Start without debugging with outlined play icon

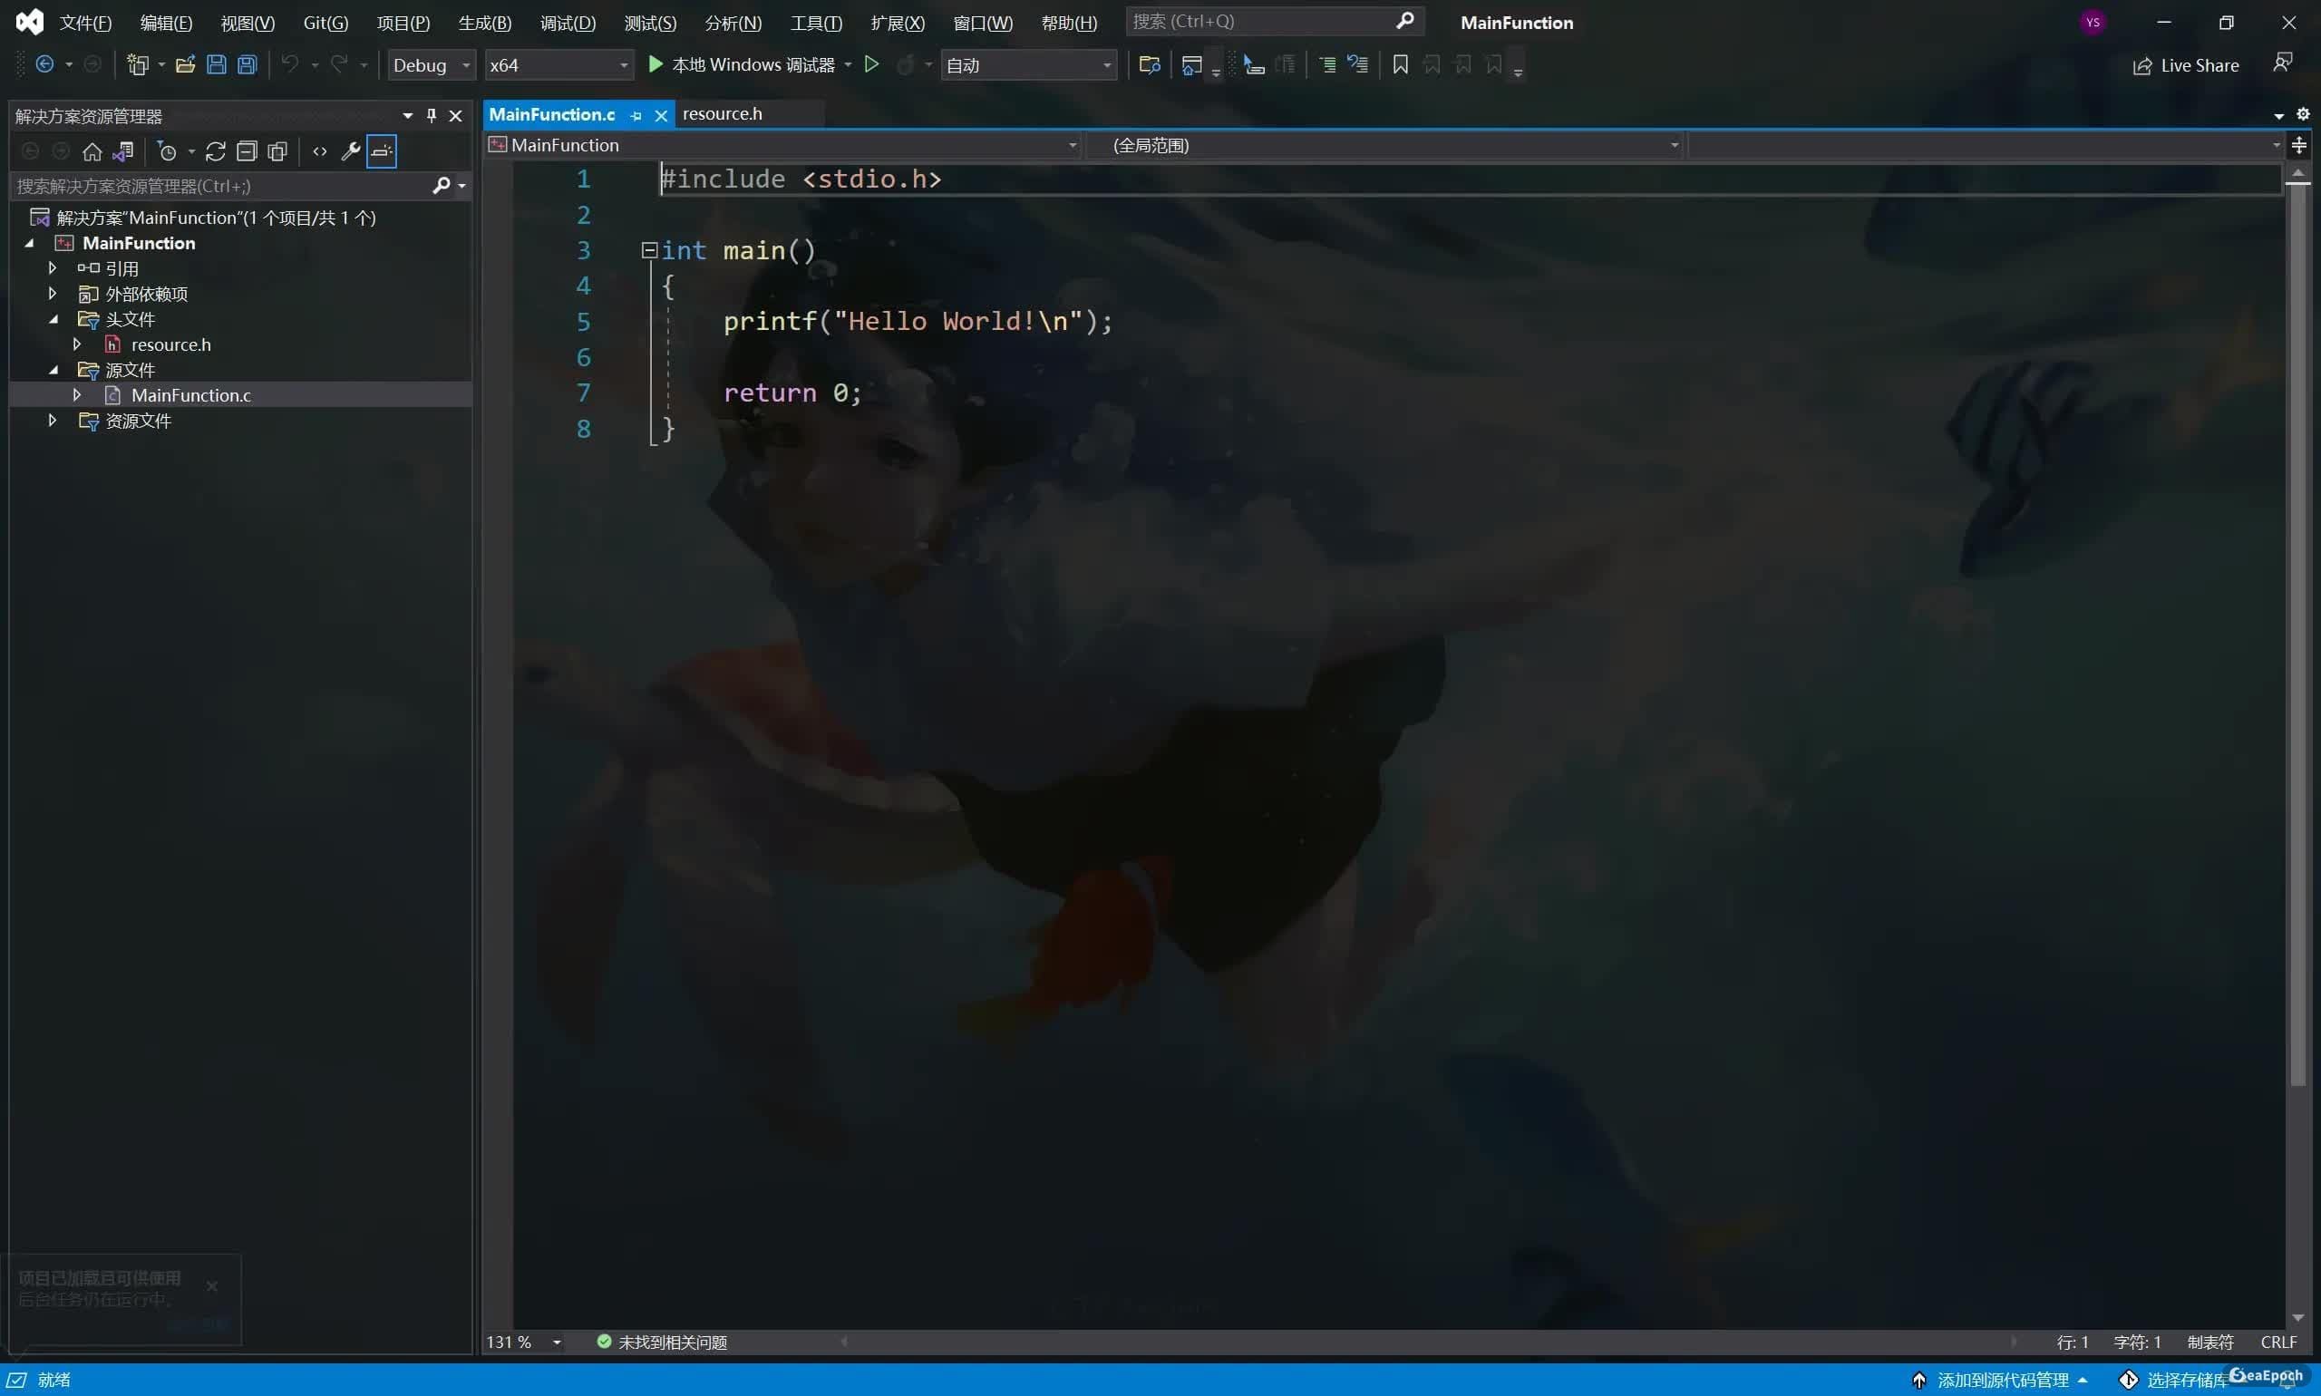coord(871,65)
